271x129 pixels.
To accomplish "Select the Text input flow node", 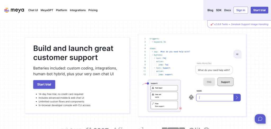I will pyautogui.click(x=164, y=88).
